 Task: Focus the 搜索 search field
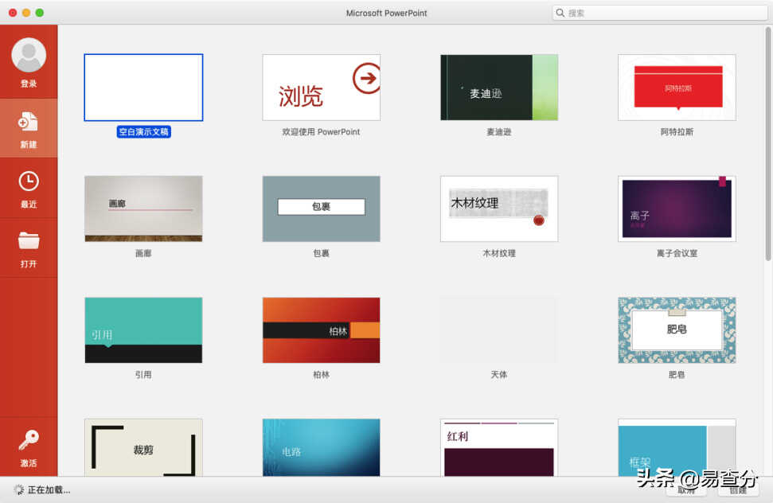tap(660, 13)
